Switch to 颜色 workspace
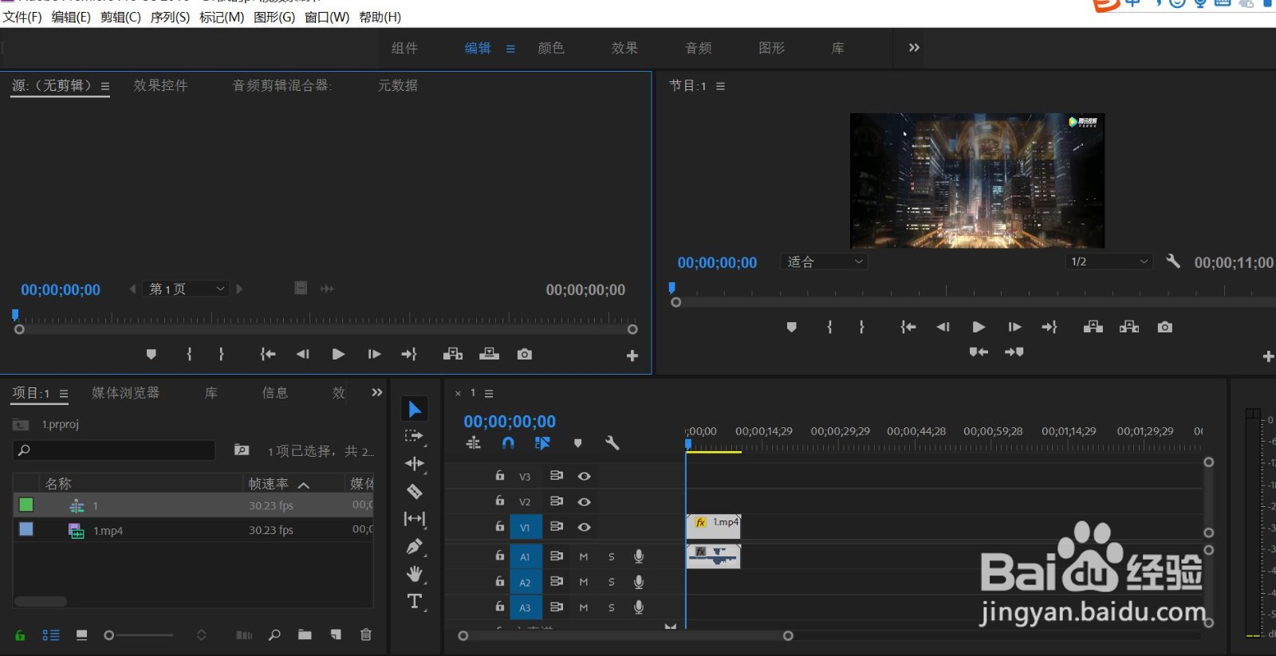 coord(551,48)
